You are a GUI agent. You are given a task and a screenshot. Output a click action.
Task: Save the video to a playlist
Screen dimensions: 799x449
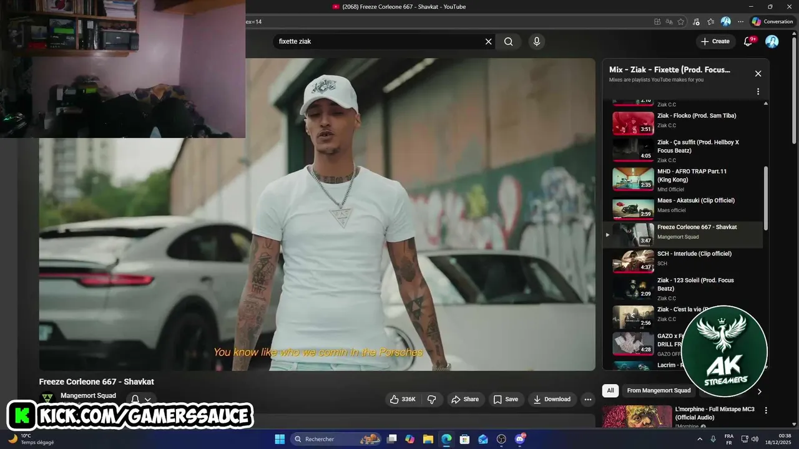506,399
